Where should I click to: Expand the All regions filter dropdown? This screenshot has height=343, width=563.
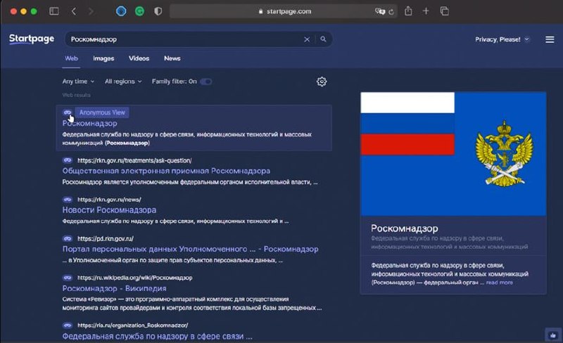point(123,82)
